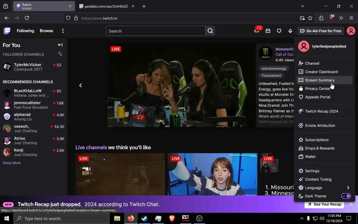The width and height of the screenshot is (358, 224).
Task: Click the monsterenergy tag
Action: [274, 68]
